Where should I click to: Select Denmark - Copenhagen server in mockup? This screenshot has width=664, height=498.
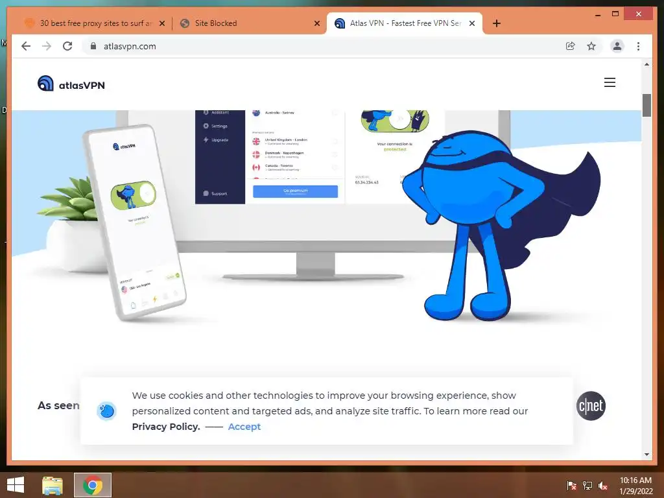tap(294, 154)
